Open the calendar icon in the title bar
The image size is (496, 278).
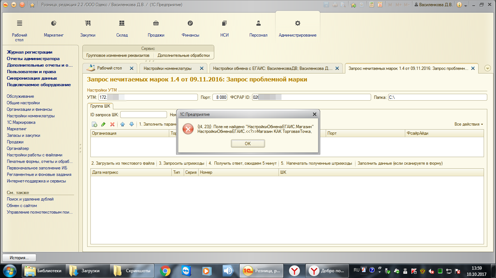pos(380,5)
